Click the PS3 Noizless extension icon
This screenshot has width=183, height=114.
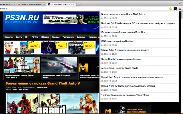pos(176,9)
